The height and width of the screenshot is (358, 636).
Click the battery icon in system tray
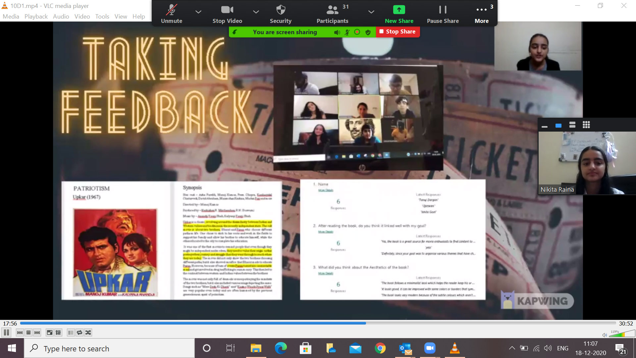click(524, 348)
